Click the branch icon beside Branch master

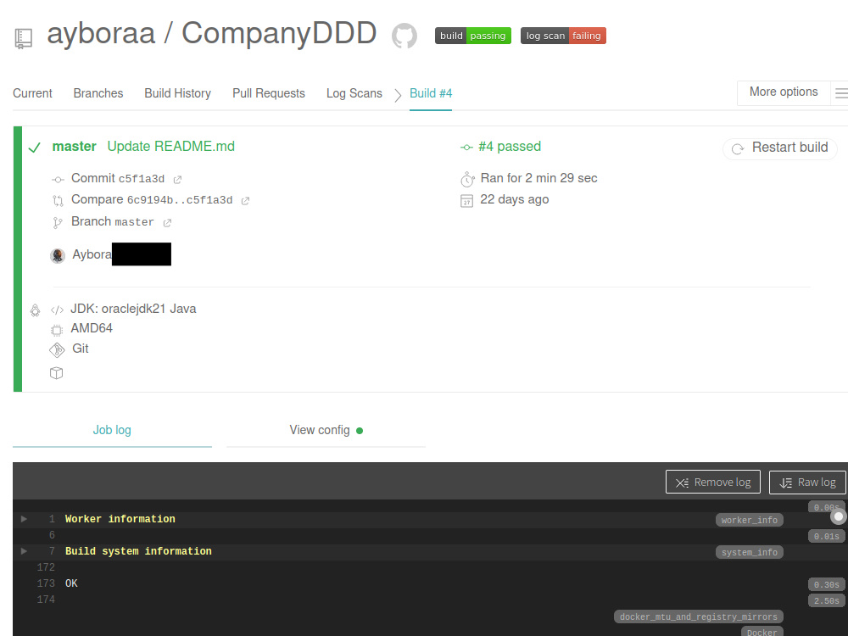[58, 223]
